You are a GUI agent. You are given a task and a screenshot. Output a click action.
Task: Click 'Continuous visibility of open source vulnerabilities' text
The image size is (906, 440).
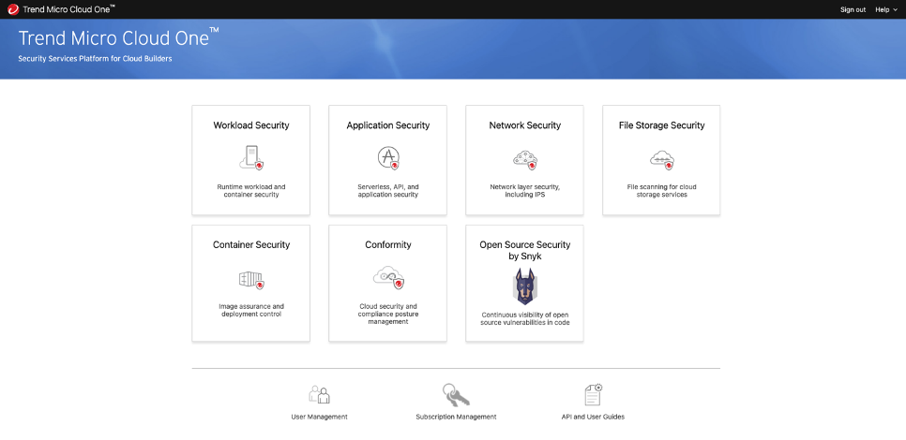pos(525,319)
